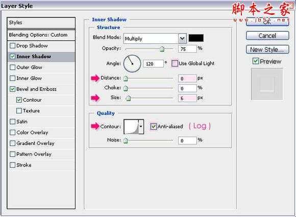The image size is (296, 217).
Task: Click the Distance value field
Action: (x=187, y=79)
